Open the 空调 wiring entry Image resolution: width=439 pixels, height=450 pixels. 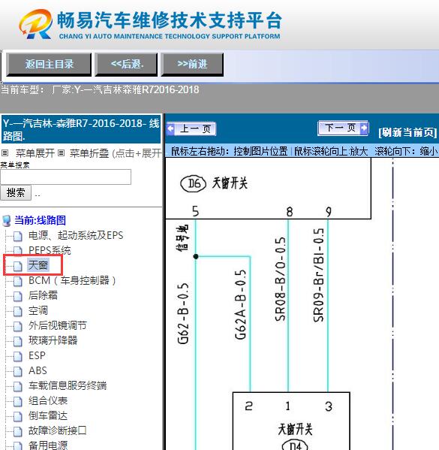(x=38, y=310)
